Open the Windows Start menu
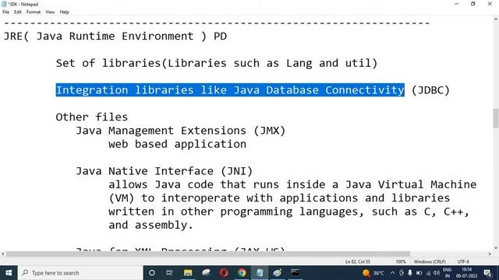Image resolution: width=499 pixels, height=280 pixels. point(9,273)
